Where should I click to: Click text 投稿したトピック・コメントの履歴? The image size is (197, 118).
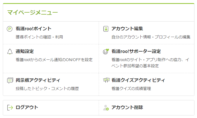[47, 89]
